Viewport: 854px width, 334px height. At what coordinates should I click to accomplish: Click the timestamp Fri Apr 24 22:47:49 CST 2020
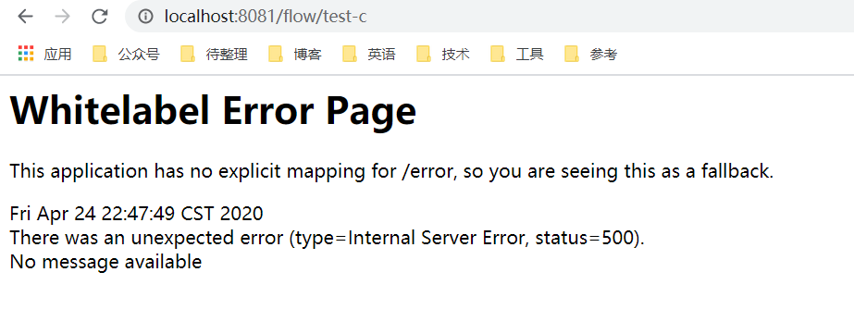tap(137, 214)
